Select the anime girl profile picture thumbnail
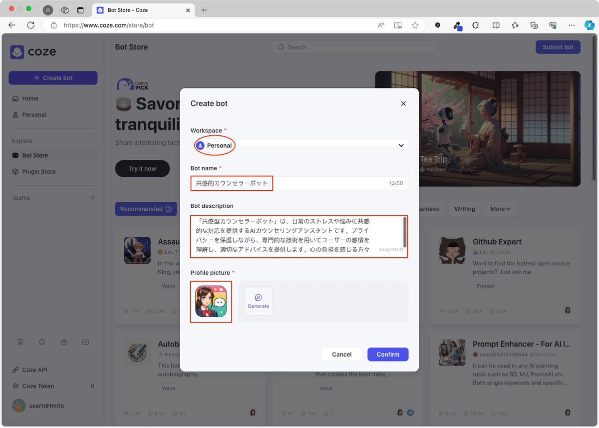599x428 pixels. (x=211, y=301)
